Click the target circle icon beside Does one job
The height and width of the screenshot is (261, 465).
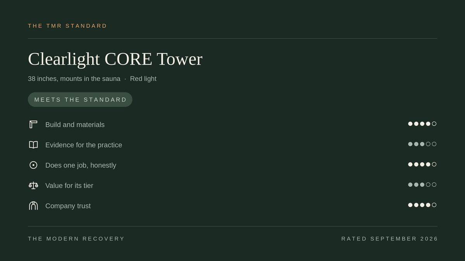(x=33, y=165)
